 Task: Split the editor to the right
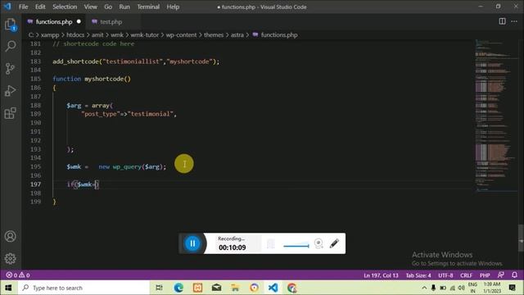coord(502,21)
